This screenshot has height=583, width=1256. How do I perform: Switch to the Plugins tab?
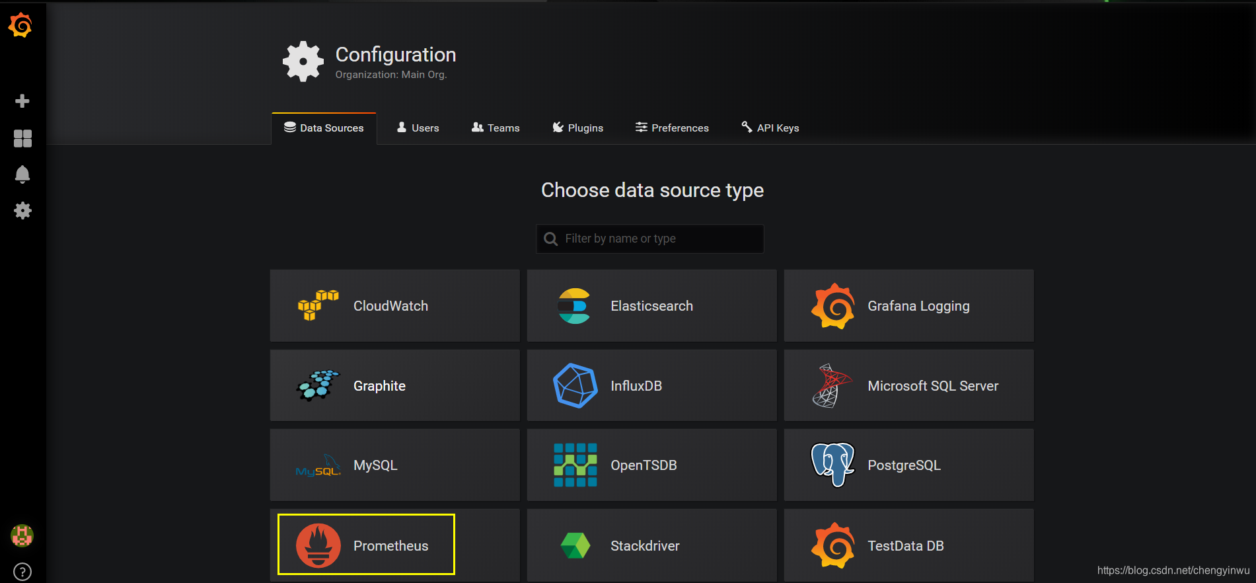point(578,128)
